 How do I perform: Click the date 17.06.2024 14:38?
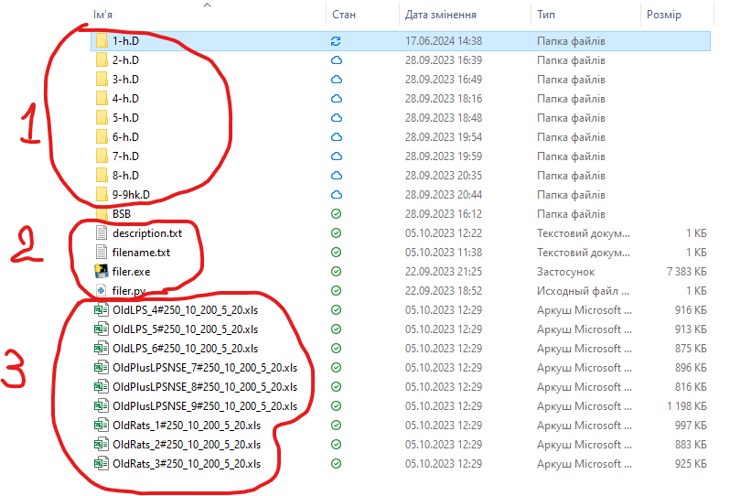(x=444, y=41)
